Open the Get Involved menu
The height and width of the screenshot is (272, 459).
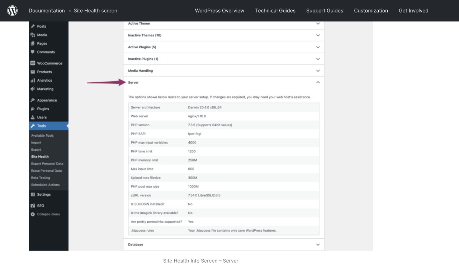413,11
